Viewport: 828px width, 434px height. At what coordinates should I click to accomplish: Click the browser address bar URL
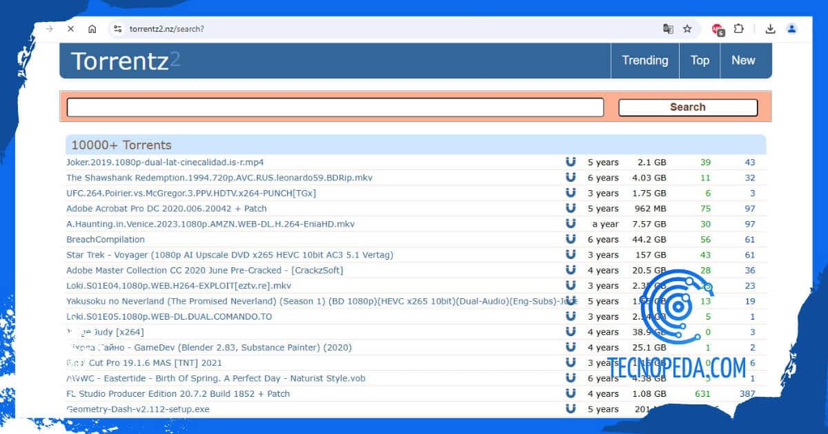(167, 29)
